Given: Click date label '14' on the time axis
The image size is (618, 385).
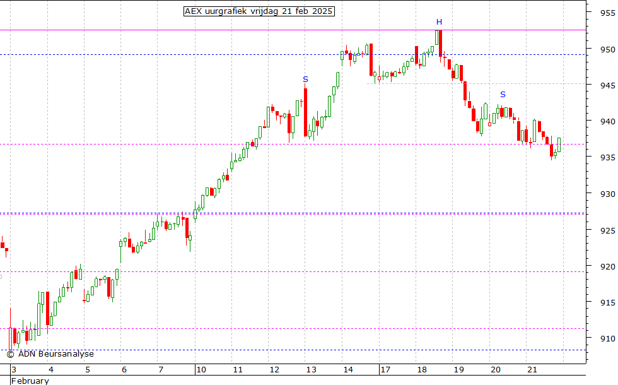Looking at the screenshot, I should click(x=348, y=370).
